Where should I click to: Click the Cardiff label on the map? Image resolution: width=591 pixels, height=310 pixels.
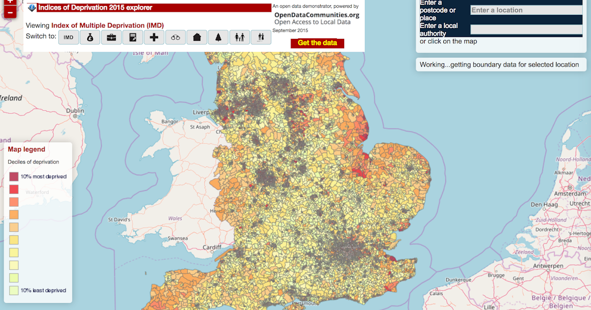click(212, 247)
